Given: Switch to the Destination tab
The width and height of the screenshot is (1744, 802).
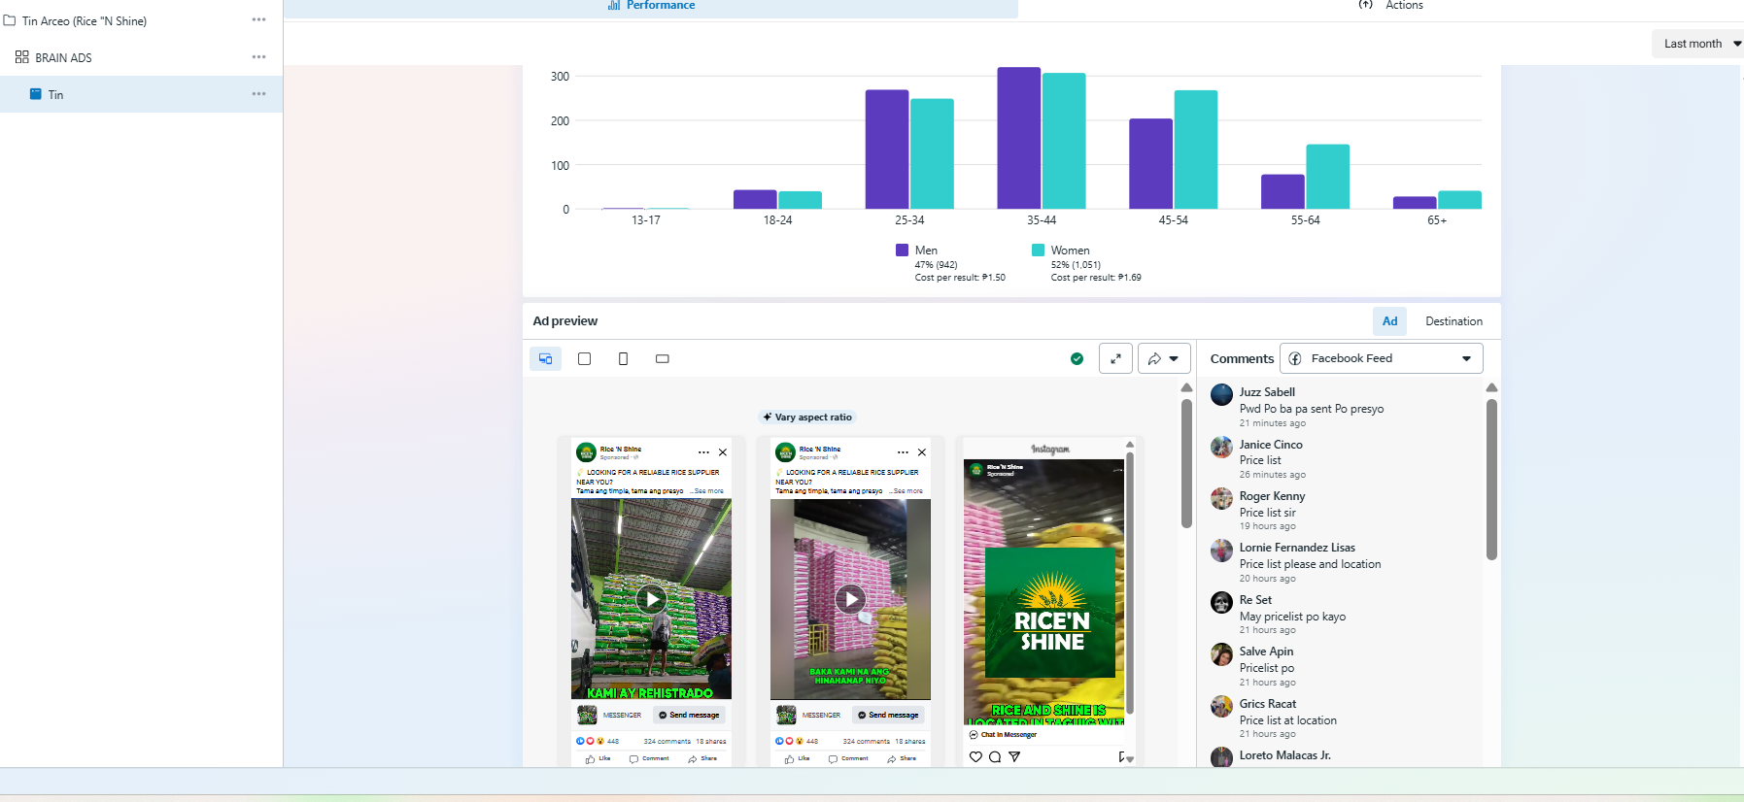Looking at the screenshot, I should (x=1453, y=321).
